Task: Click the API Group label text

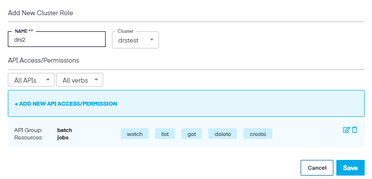Action: click(28, 130)
